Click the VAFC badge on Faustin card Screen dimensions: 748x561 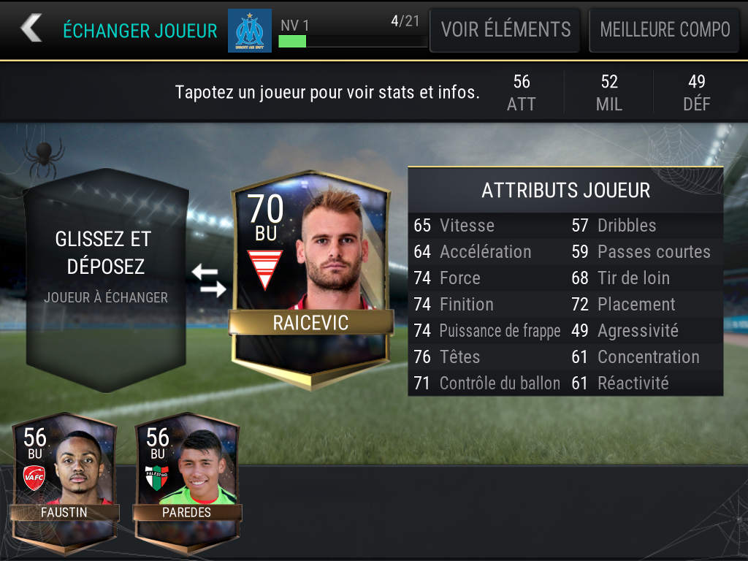34,478
